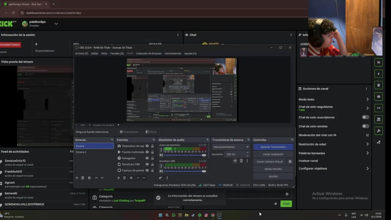Click the wrench icon in Kick sidebar
Viewport: 391px width, 220px height.
(x=378, y=131)
